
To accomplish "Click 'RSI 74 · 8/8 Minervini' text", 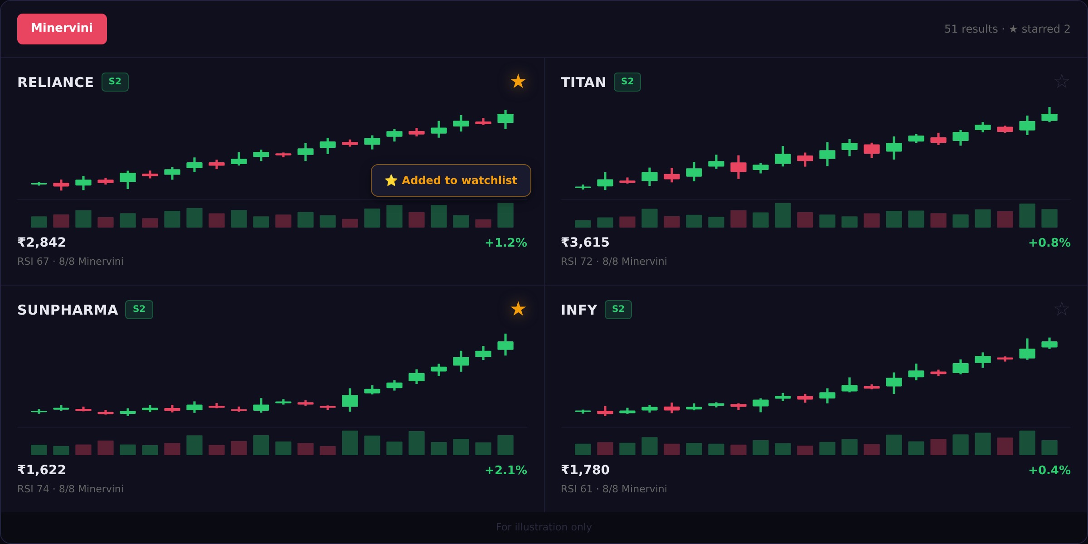I will click(x=70, y=489).
